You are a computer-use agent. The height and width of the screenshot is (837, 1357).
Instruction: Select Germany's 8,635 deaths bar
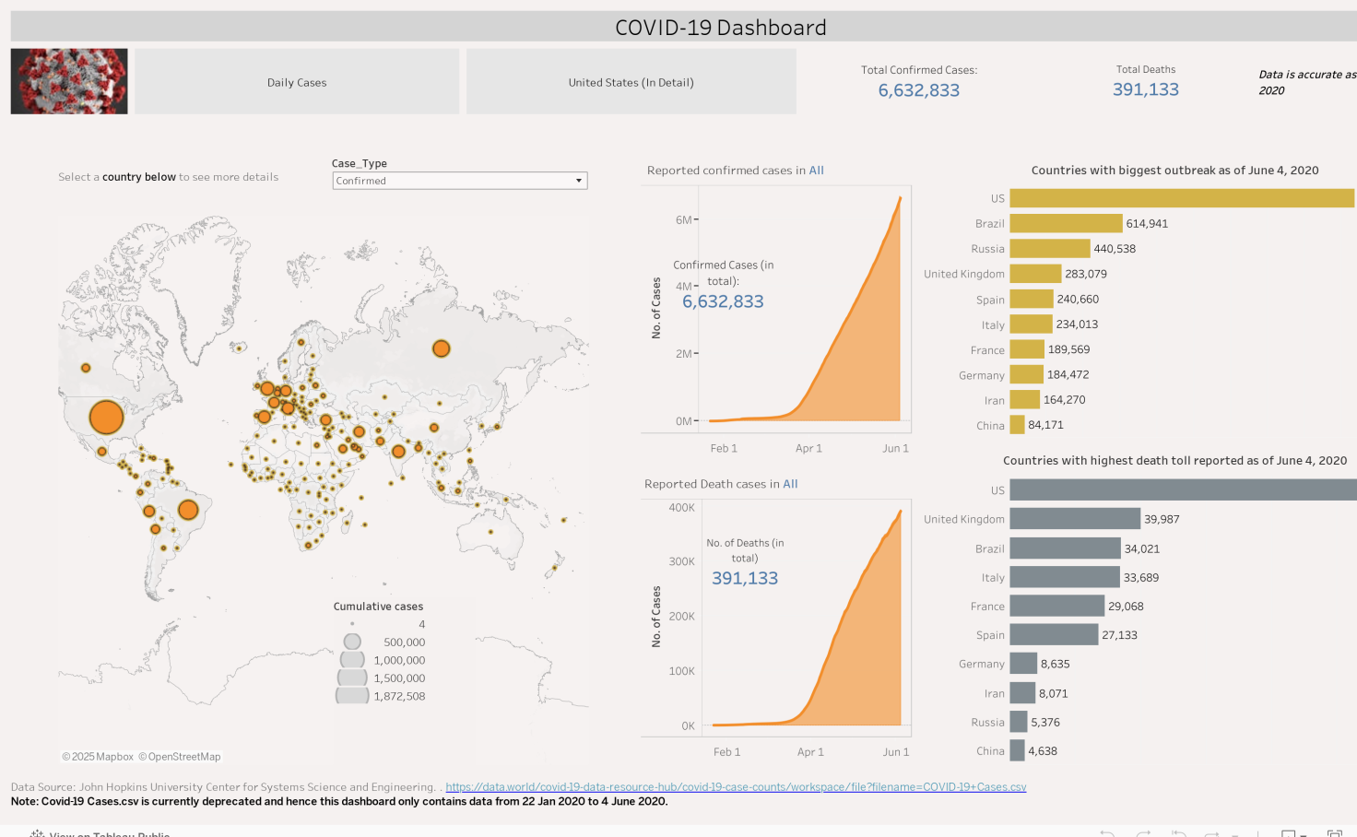(1023, 664)
